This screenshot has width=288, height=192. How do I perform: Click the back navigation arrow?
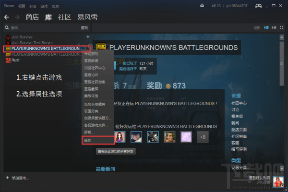(x=7, y=17)
